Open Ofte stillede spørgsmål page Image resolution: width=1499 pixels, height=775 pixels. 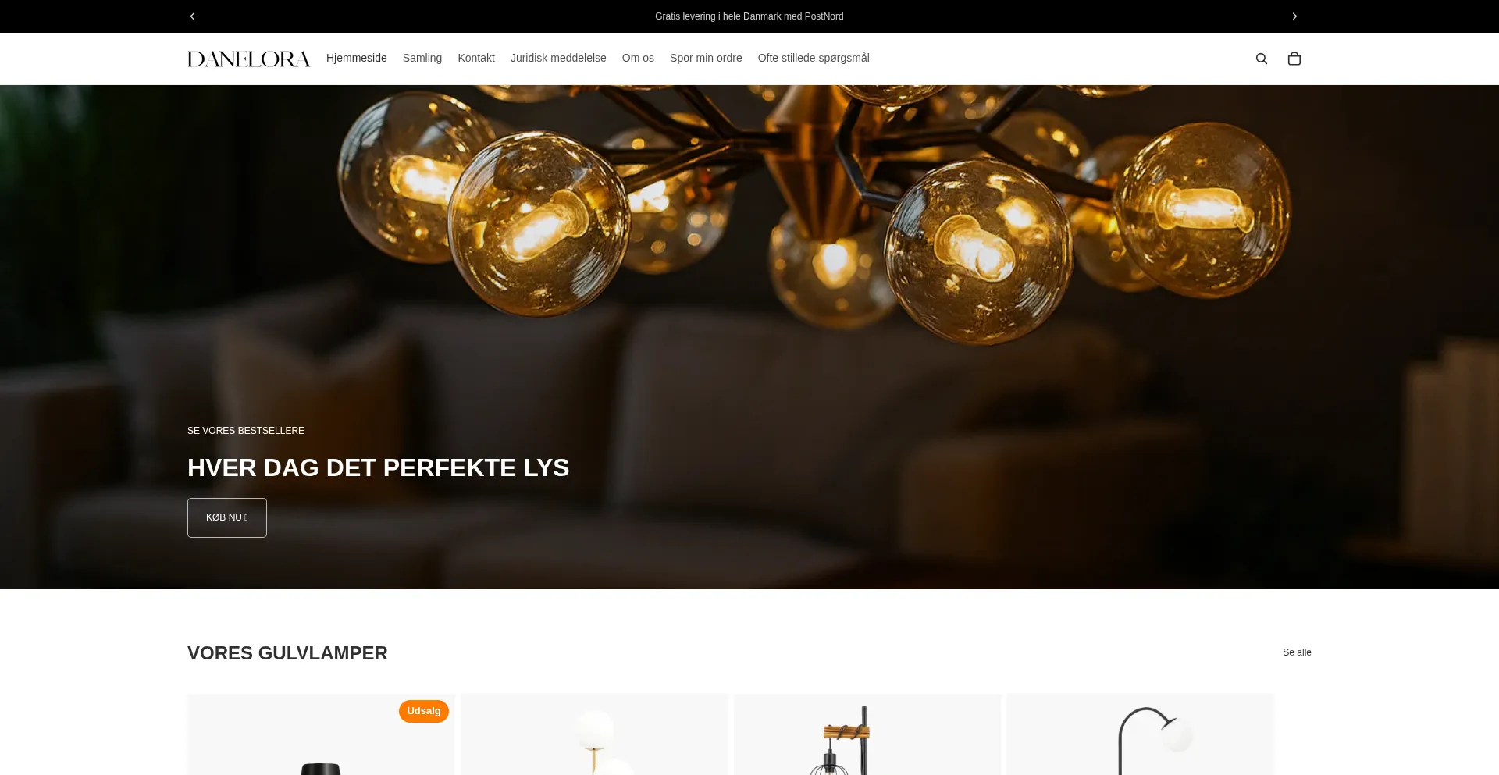coord(814,58)
